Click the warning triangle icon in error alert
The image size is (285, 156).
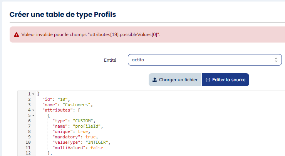point(16,34)
